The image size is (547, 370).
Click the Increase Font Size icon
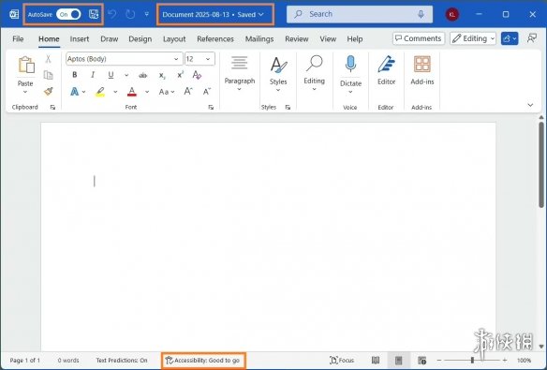click(x=188, y=92)
